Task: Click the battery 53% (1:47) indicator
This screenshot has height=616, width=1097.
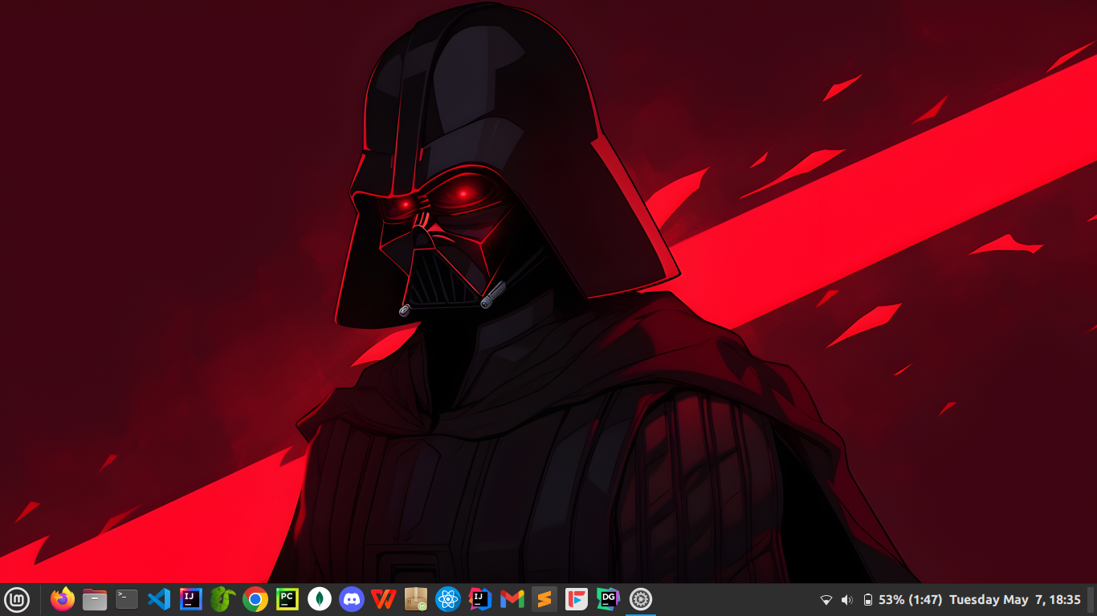Action: (x=902, y=600)
